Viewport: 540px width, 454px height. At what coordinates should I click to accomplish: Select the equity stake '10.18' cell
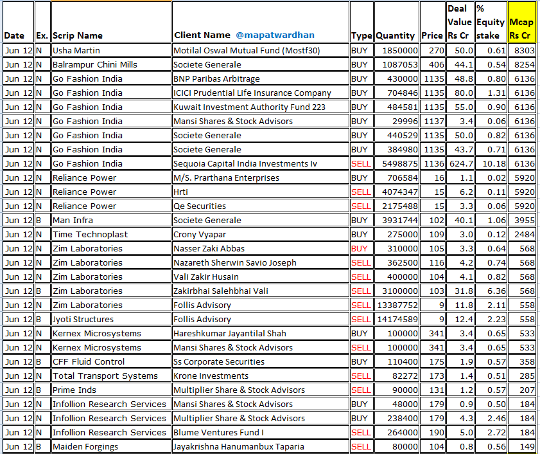491,163
